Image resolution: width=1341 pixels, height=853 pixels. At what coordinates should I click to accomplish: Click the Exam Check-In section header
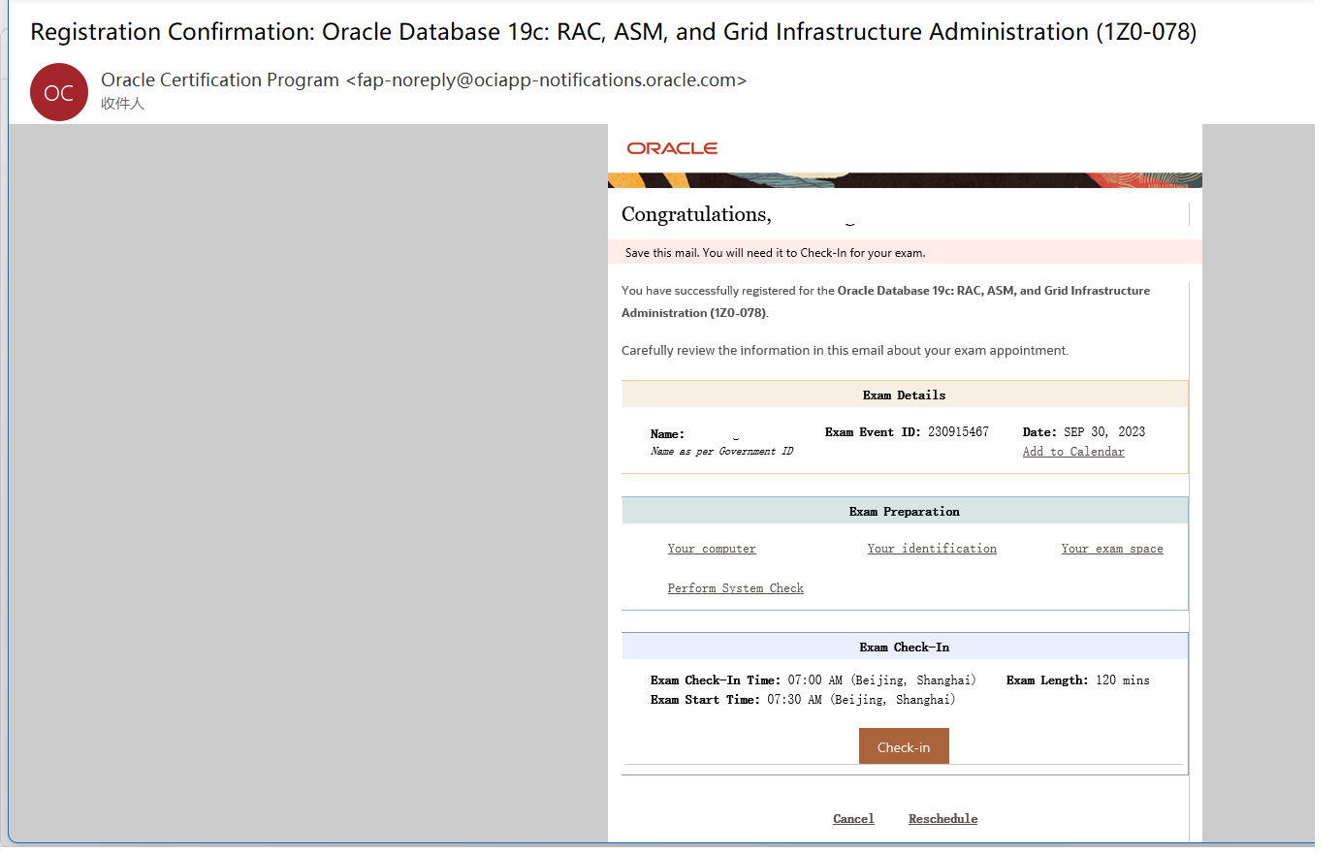[x=904, y=647]
